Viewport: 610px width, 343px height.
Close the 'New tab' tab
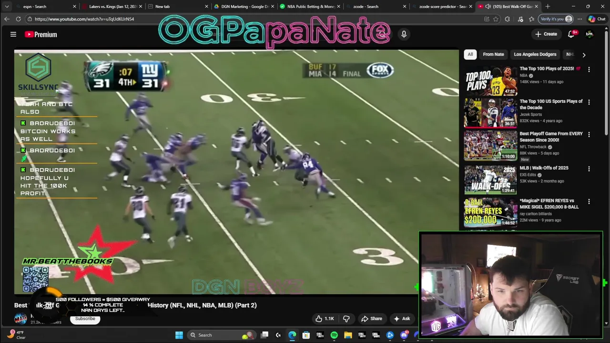(206, 7)
